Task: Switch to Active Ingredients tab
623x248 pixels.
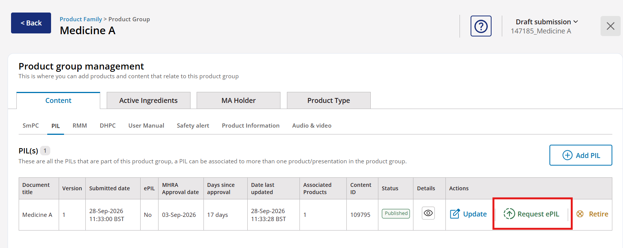Action: (x=148, y=100)
